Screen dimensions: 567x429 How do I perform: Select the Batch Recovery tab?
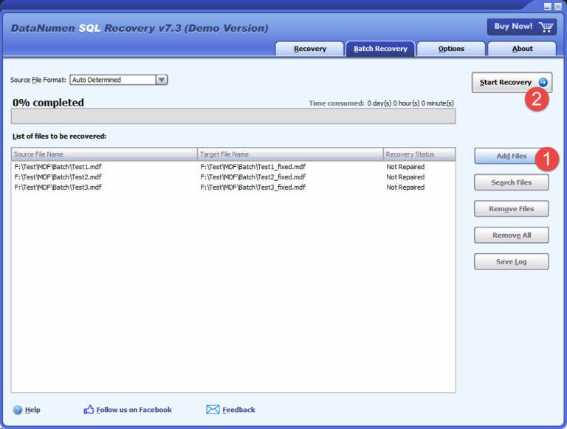380,49
